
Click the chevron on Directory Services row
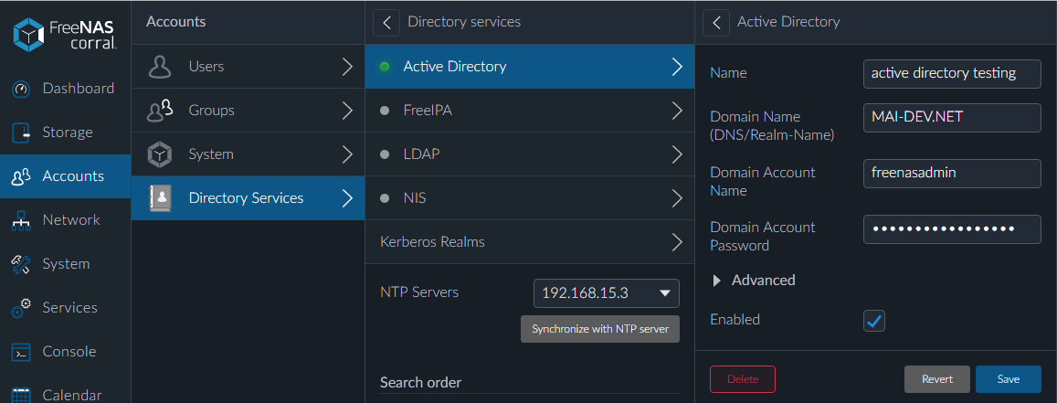coord(347,198)
